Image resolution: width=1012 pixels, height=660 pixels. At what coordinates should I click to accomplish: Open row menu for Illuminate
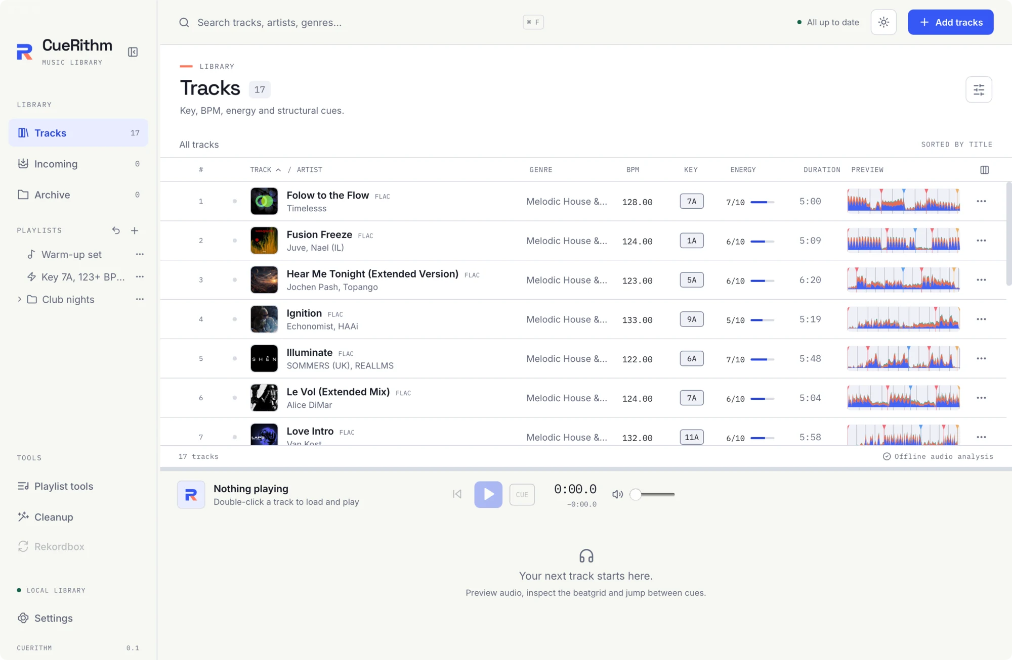coord(981,359)
